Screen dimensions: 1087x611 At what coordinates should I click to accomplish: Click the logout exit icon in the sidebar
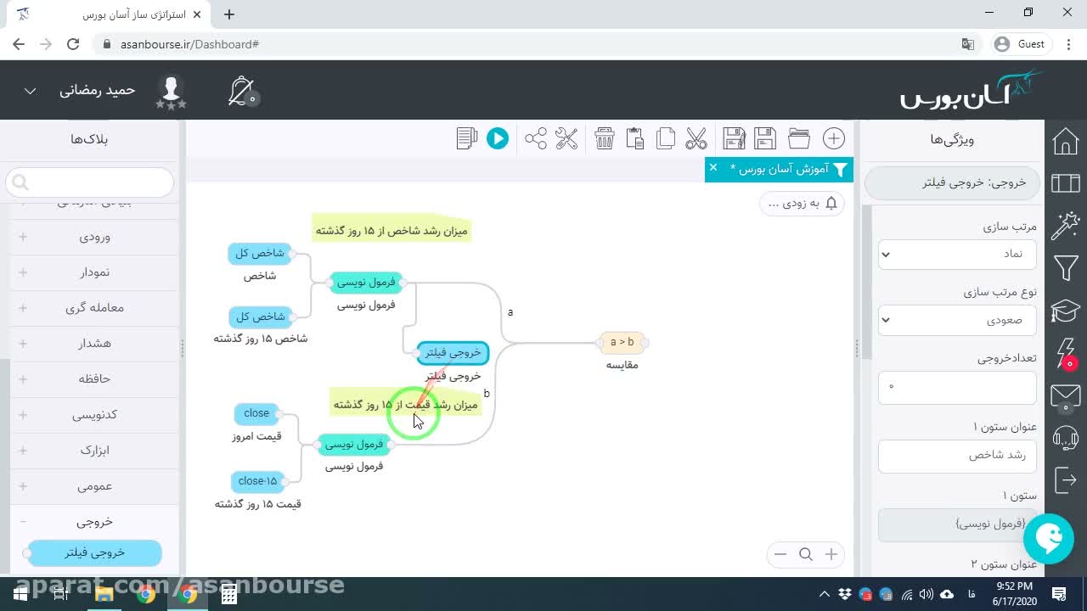point(1066,480)
